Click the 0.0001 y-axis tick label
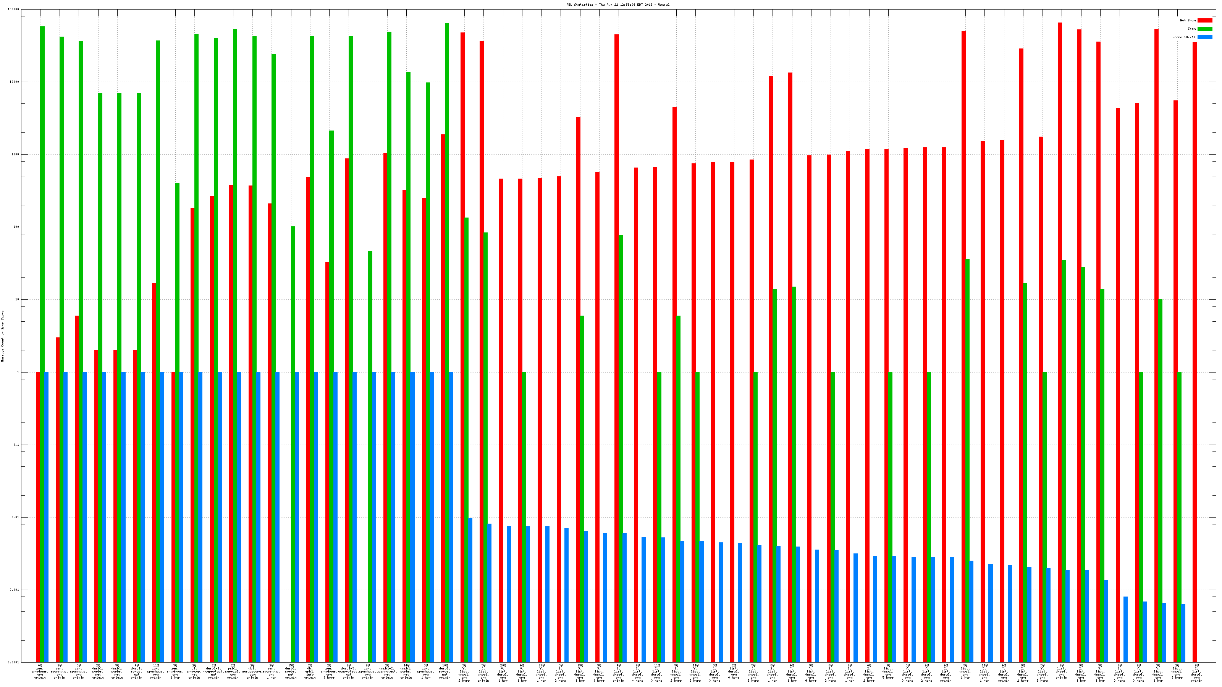Viewport: 1222px width, 687px height. click(x=14, y=662)
